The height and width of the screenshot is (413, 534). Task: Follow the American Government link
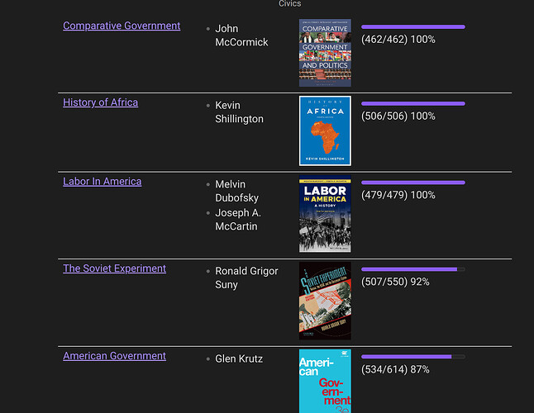point(114,356)
